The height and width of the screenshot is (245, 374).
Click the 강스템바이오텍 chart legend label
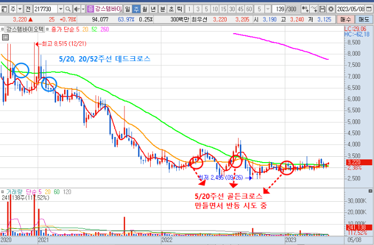25,29
